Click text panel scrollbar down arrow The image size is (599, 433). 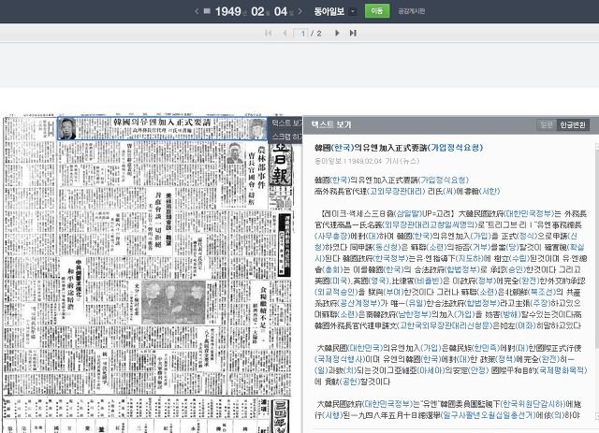tap(597, 415)
